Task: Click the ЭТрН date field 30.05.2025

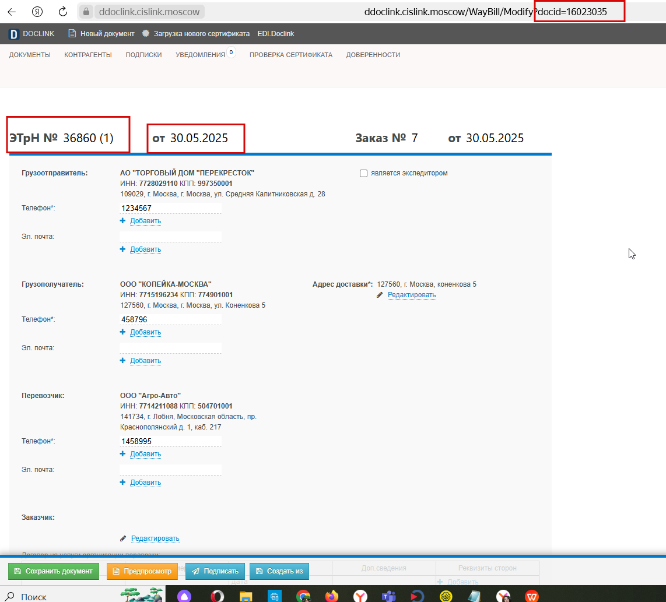Action: tap(199, 138)
